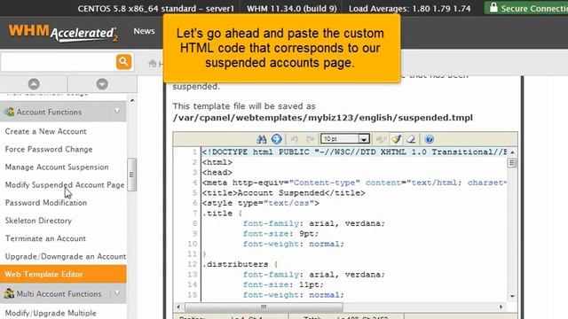Open the editor help icon
Screen dimensions: 568x319
click(430, 139)
